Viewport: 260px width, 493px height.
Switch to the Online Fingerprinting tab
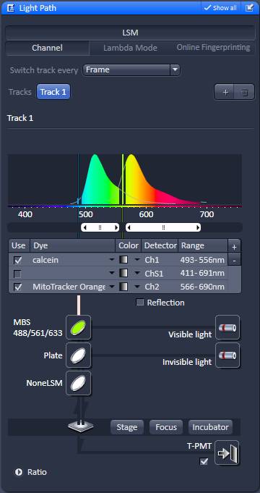[x=213, y=48]
